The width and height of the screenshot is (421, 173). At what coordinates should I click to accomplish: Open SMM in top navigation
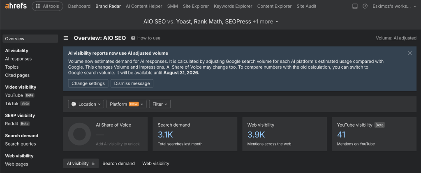coord(172,6)
